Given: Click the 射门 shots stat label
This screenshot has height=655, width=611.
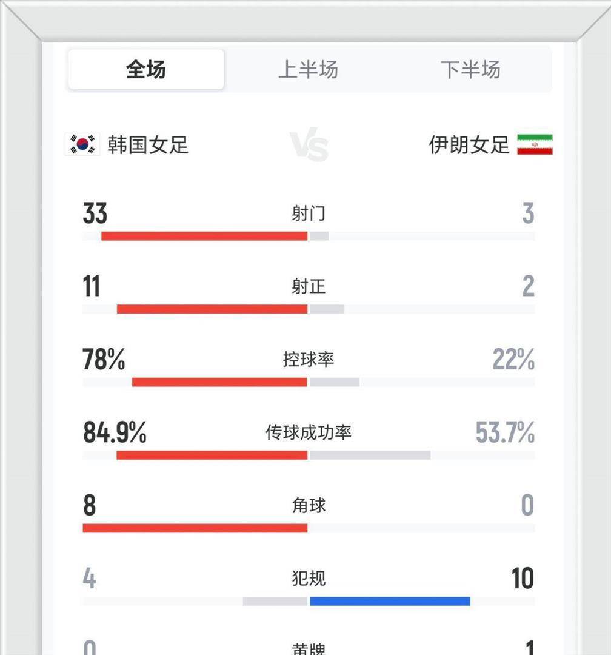Looking at the screenshot, I should pos(309,213).
